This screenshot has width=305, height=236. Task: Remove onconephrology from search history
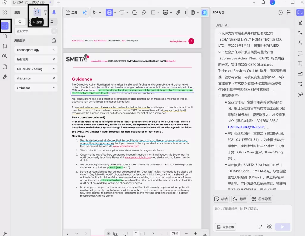pos(54,50)
